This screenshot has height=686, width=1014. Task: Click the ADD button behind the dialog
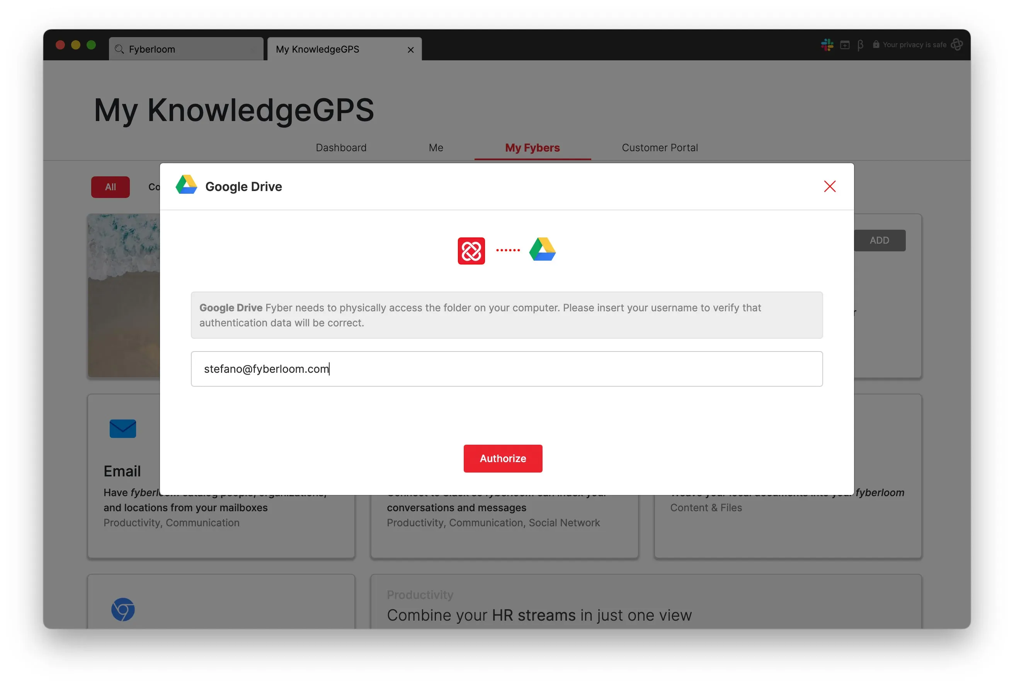(x=879, y=241)
